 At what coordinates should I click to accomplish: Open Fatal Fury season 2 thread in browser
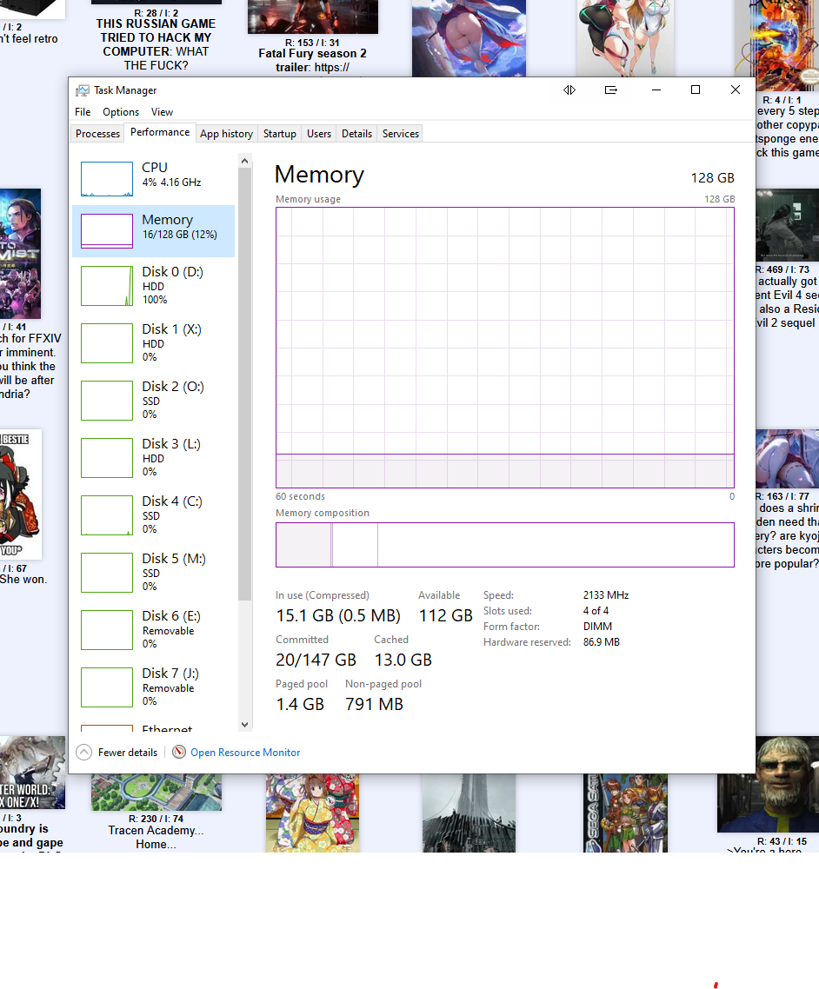click(x=312, y=60)
